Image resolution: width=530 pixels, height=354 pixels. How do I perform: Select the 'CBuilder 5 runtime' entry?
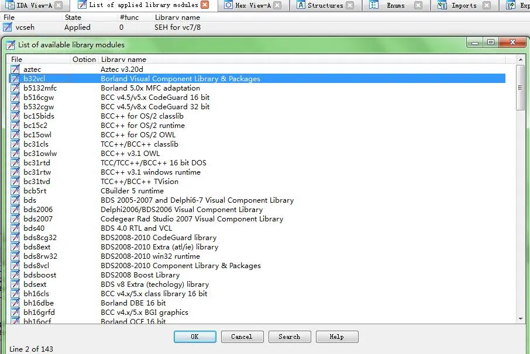(x=257, y=190)
